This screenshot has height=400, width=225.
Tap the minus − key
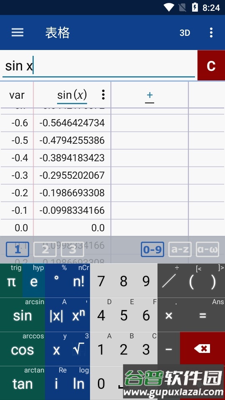tap(169, 349)
